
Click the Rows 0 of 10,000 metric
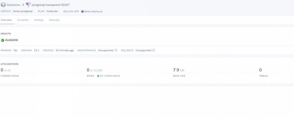pyautogui.click(x=95, y=70)
